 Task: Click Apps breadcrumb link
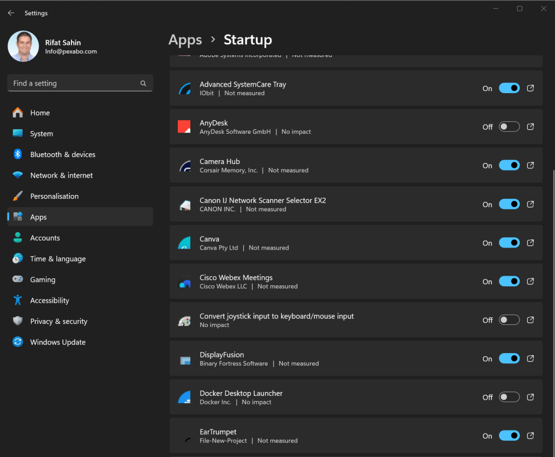(185, 40)
